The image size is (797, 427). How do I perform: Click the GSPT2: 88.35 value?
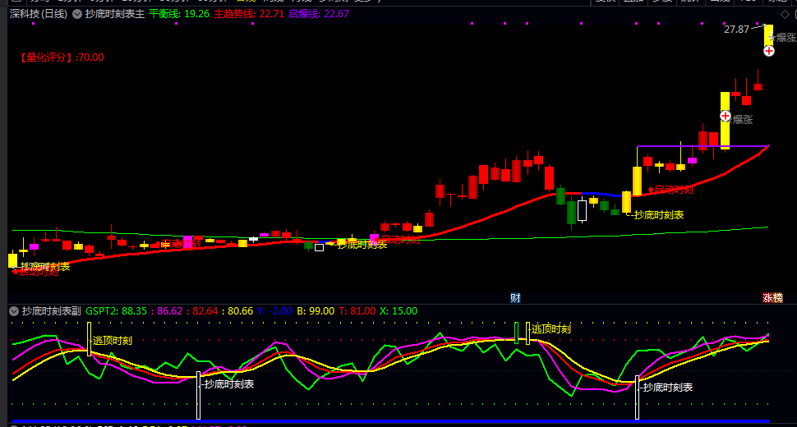point(116,311)
